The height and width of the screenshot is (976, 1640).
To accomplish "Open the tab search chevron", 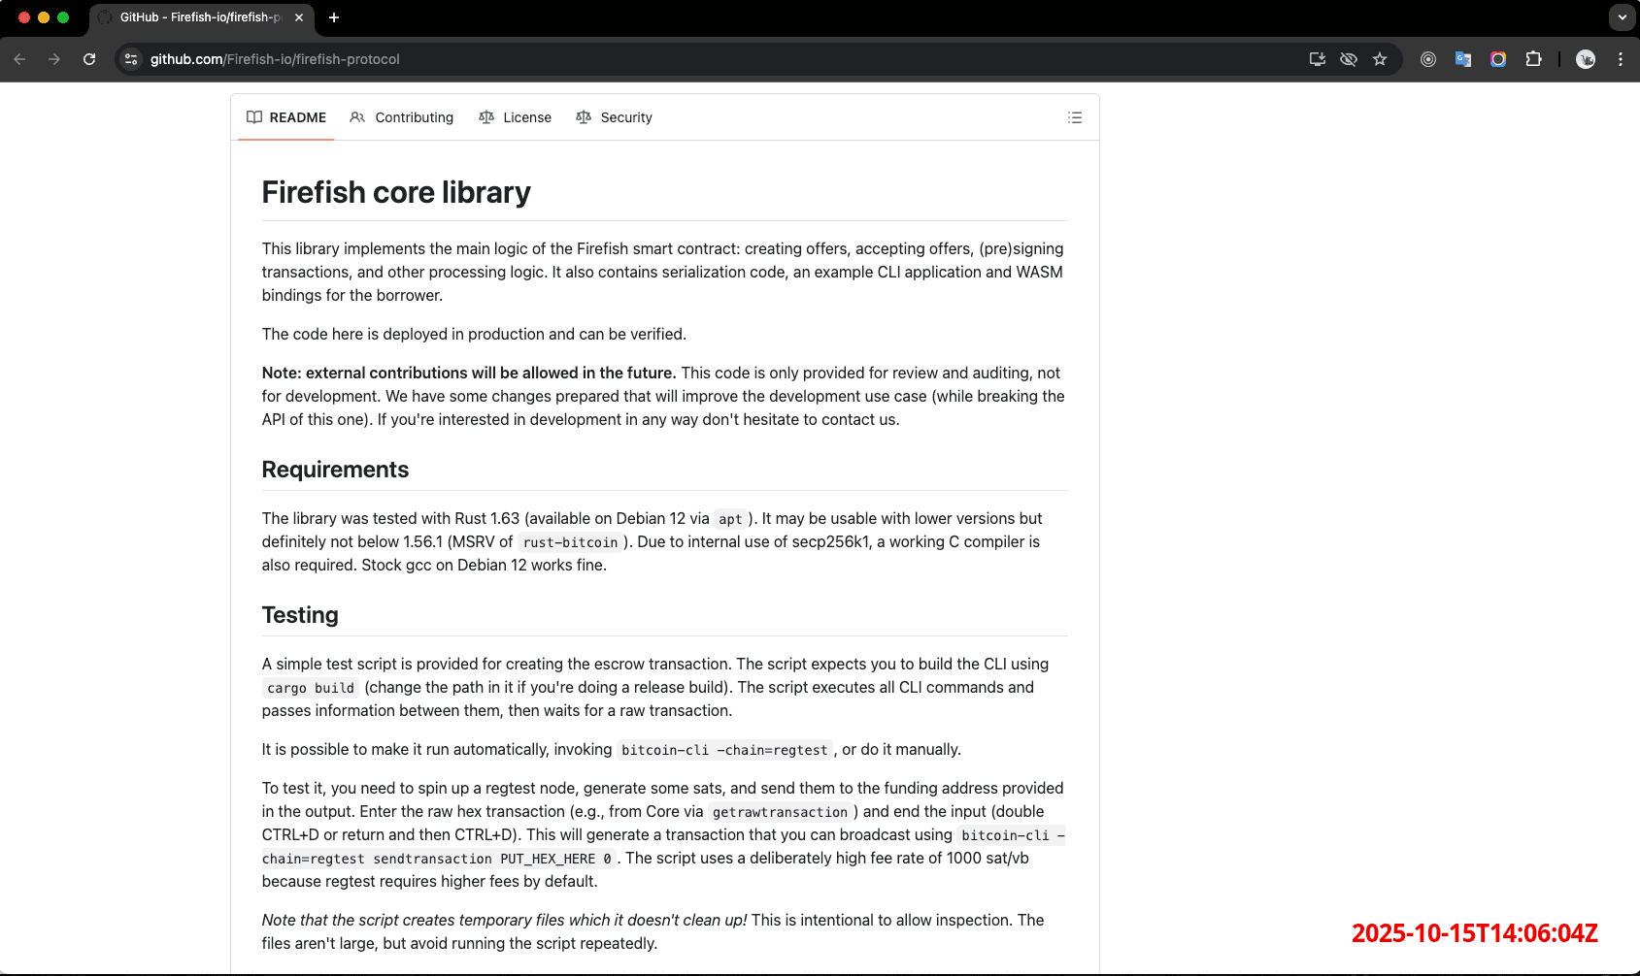I will [x=1621, y=16].
